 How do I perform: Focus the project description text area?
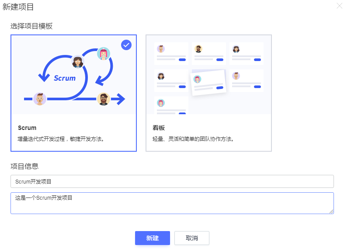172,203
